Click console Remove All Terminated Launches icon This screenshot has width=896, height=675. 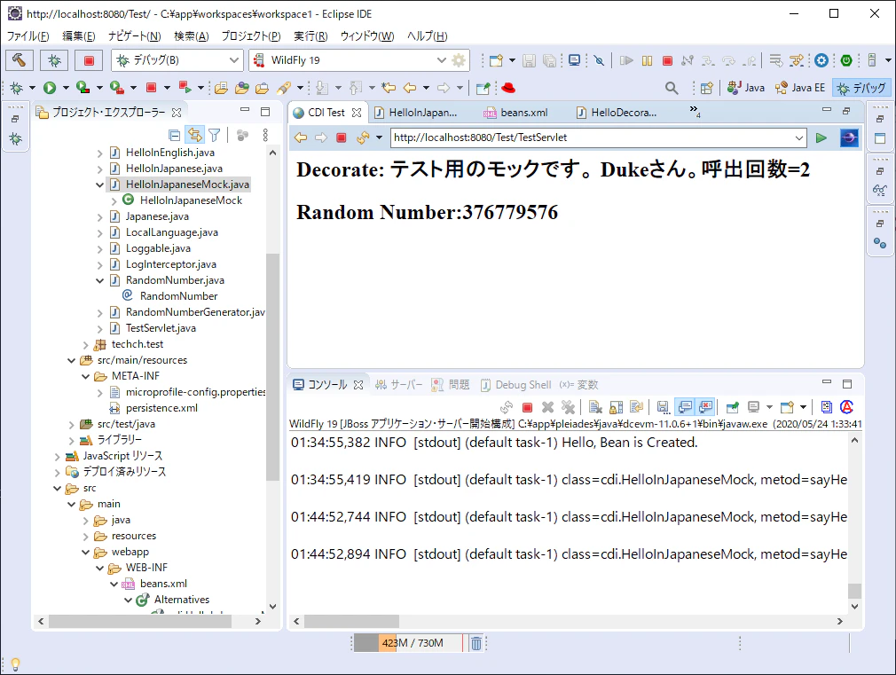pos(568,407)
